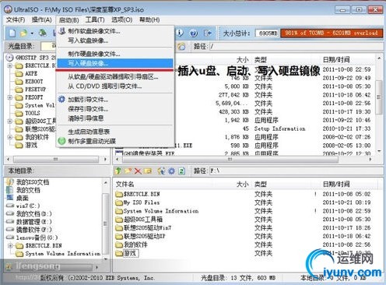Select 数据管理 (E:) drive
Image resolution: width=386 pixels, height=285 pixels.
click(x=34, y=222)
